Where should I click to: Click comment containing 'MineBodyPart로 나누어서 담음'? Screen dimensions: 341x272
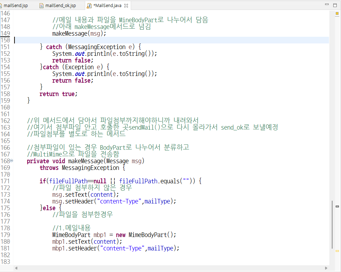130,20
